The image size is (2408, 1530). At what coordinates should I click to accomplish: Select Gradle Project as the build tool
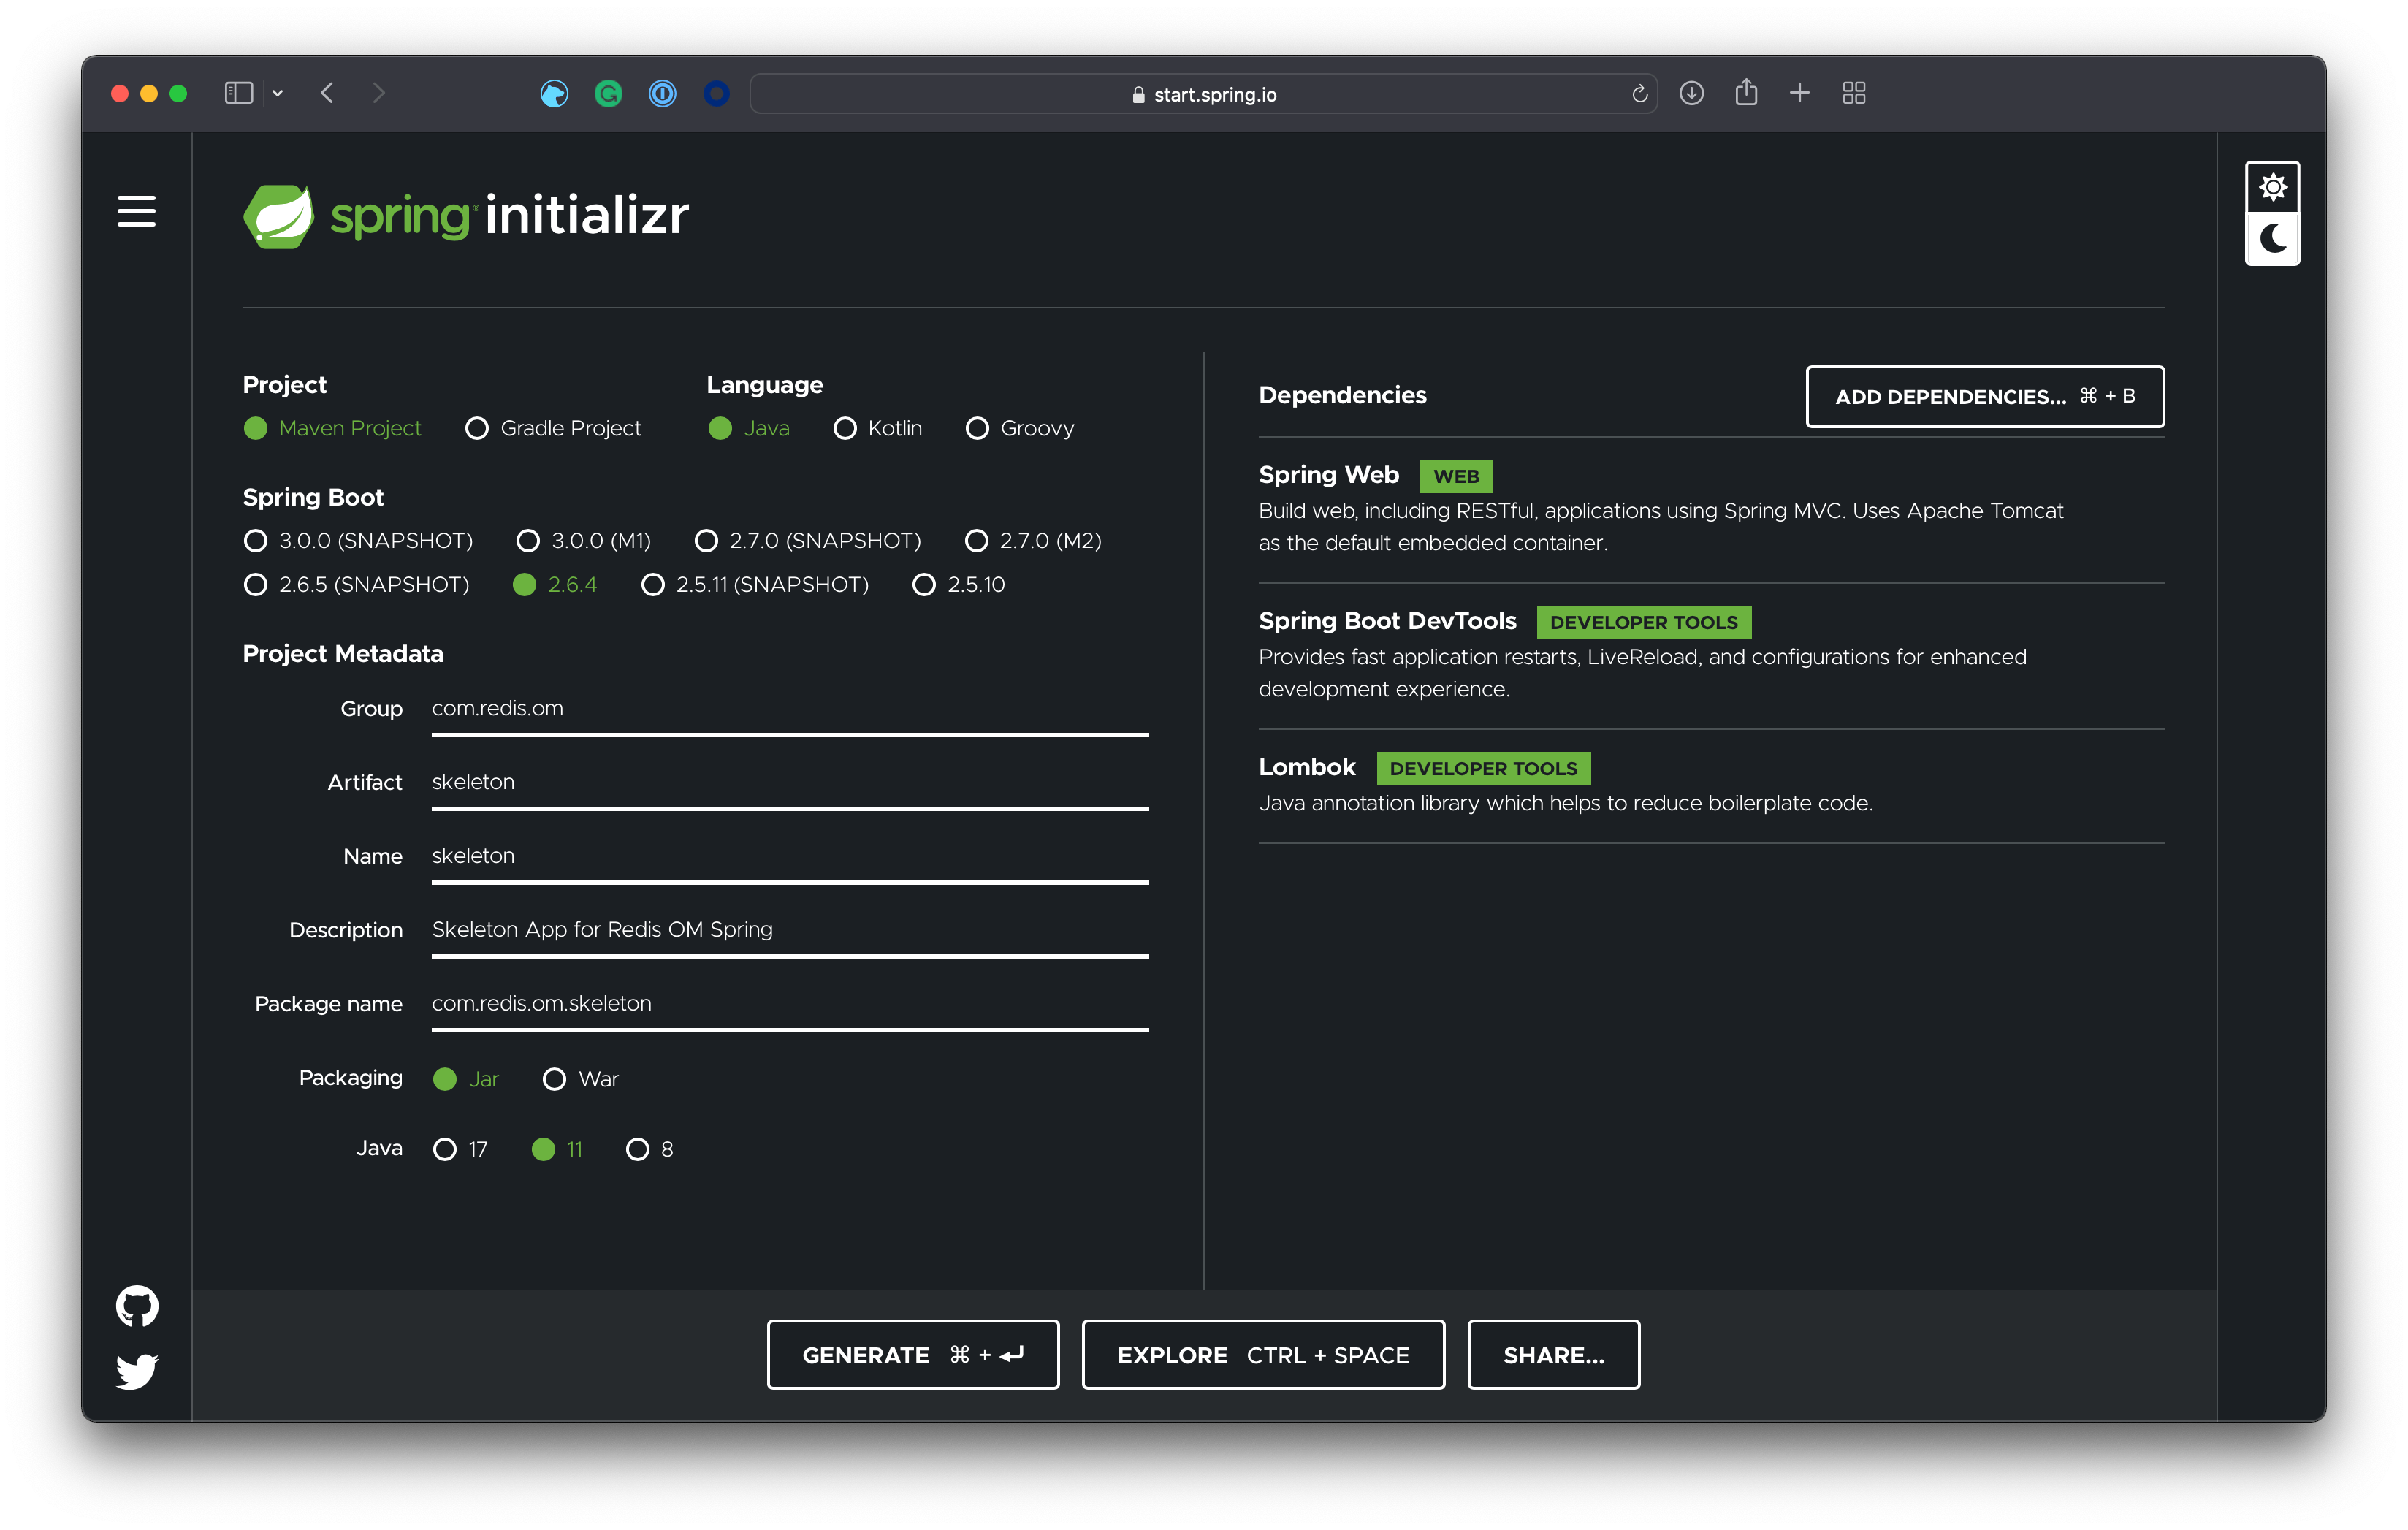pyautogui.click(x=477, y=428)
